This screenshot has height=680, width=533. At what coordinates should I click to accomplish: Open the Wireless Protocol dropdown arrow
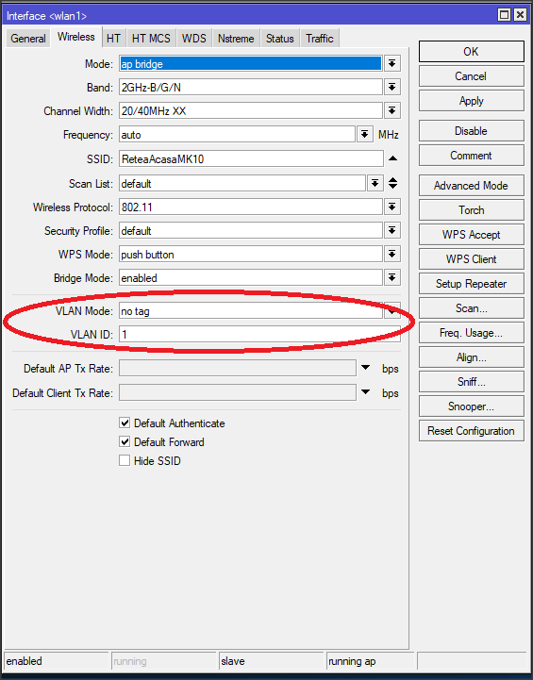pyautogui.click(x=392, y=207)
